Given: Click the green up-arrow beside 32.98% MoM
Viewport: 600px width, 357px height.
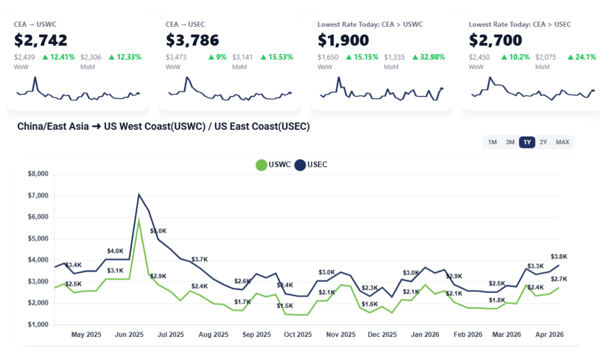Looking at the screenshot, I should 415,57.
